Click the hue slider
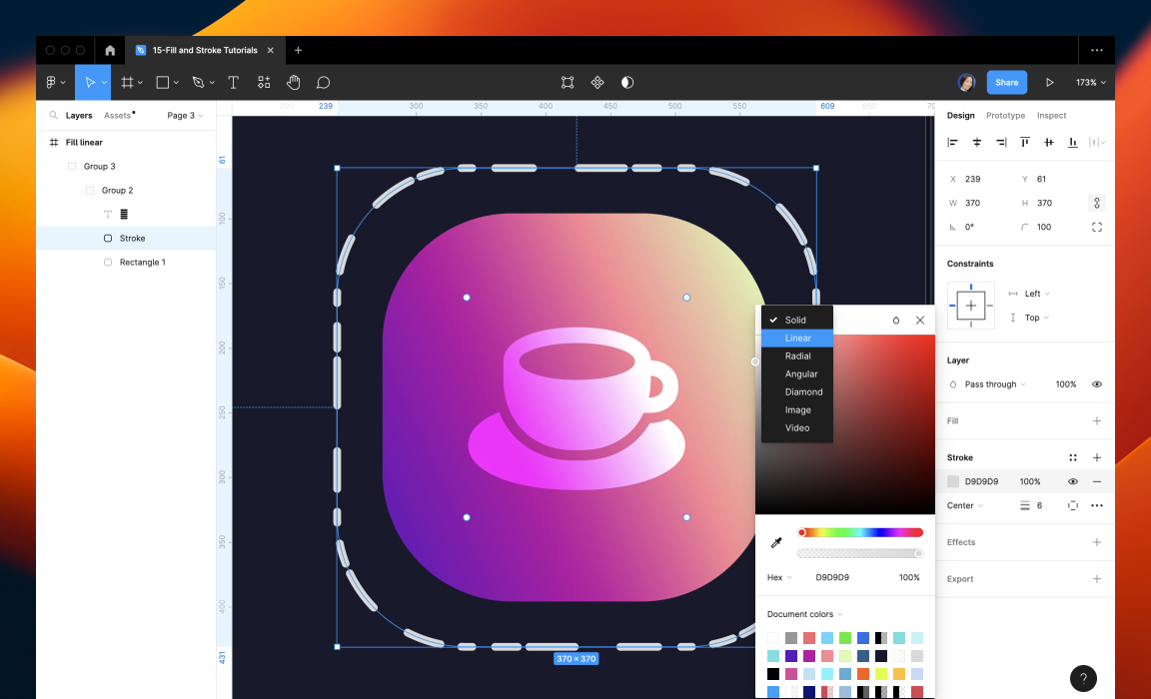Image resolution: width=1151 pixels, height=699 pixels. [860, 532]
